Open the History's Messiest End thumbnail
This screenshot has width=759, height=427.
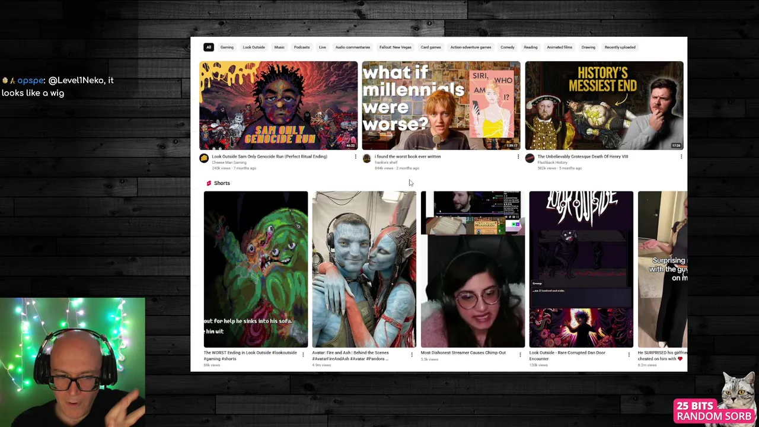click(x=604, y=106)
